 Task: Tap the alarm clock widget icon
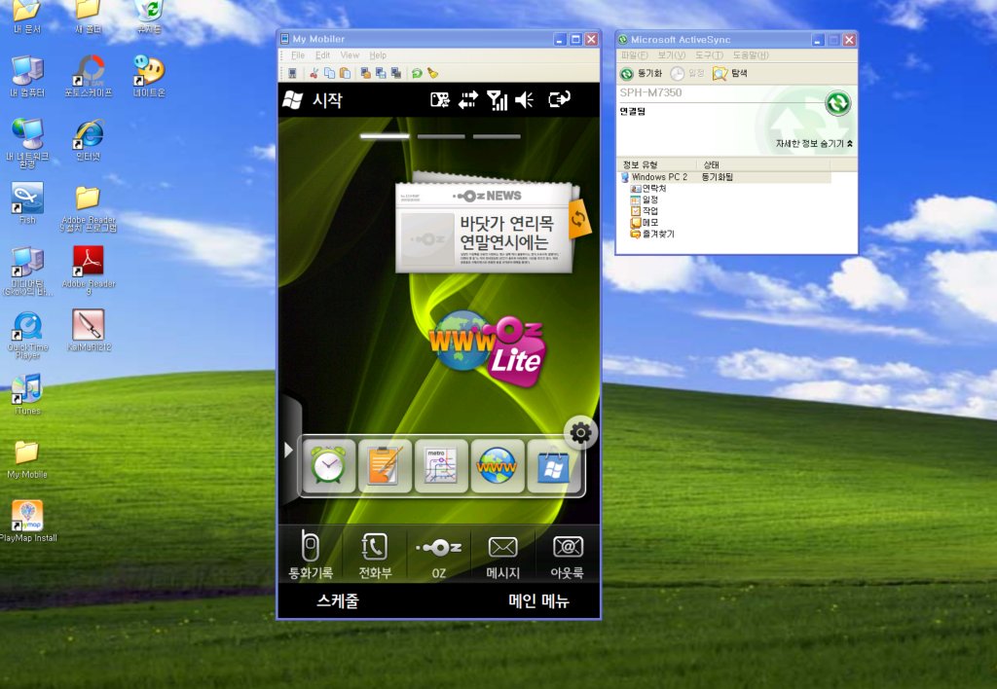pos(329,466)
